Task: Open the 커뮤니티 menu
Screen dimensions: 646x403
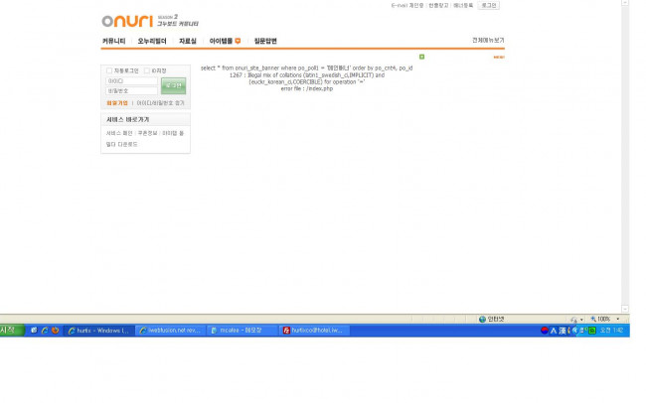Action: tap(113, 41)
